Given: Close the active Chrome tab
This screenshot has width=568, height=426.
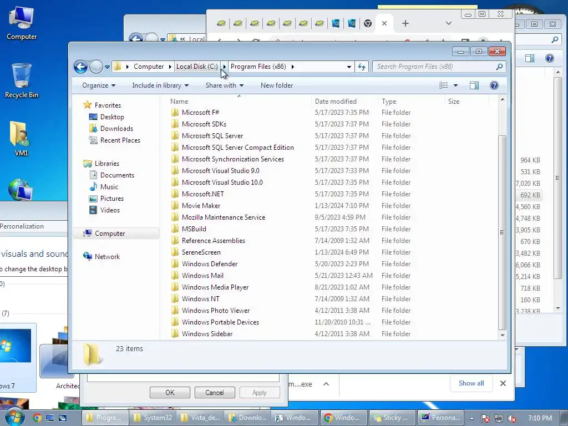Looking at the screenshot, I should click(x=384, y=23).
